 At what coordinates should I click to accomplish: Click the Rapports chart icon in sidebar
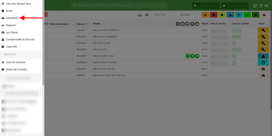(3, 25)
